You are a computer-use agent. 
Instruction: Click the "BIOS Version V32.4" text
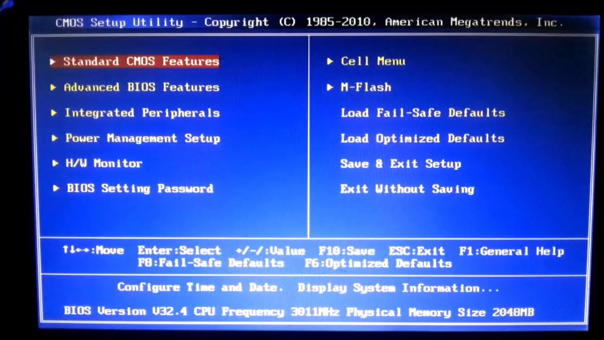pyautogui.click(x=126, y=311)
